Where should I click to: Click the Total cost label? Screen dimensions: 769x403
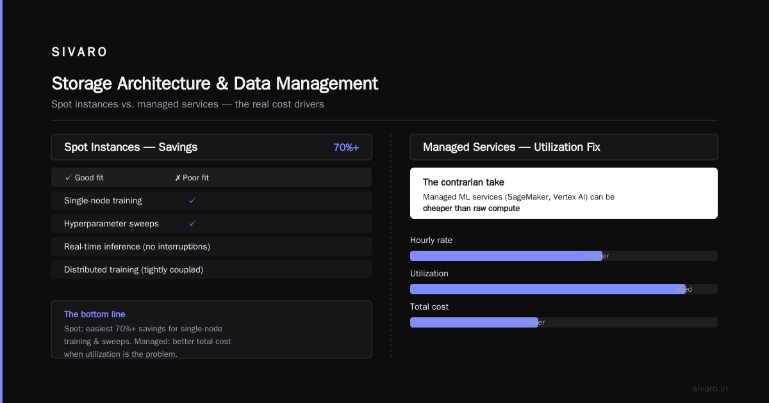click(x=429, y=306)
